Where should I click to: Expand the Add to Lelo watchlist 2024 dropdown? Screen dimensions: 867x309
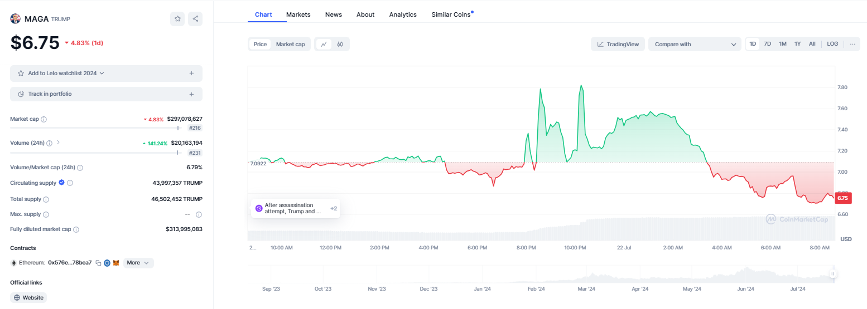[102, 73]
